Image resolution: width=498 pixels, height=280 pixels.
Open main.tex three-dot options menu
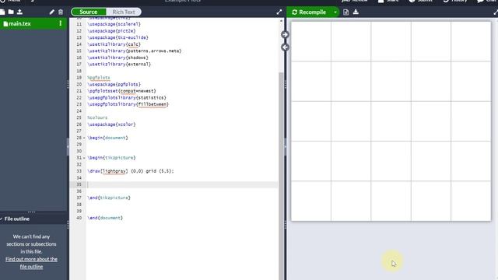coord(61,23)
